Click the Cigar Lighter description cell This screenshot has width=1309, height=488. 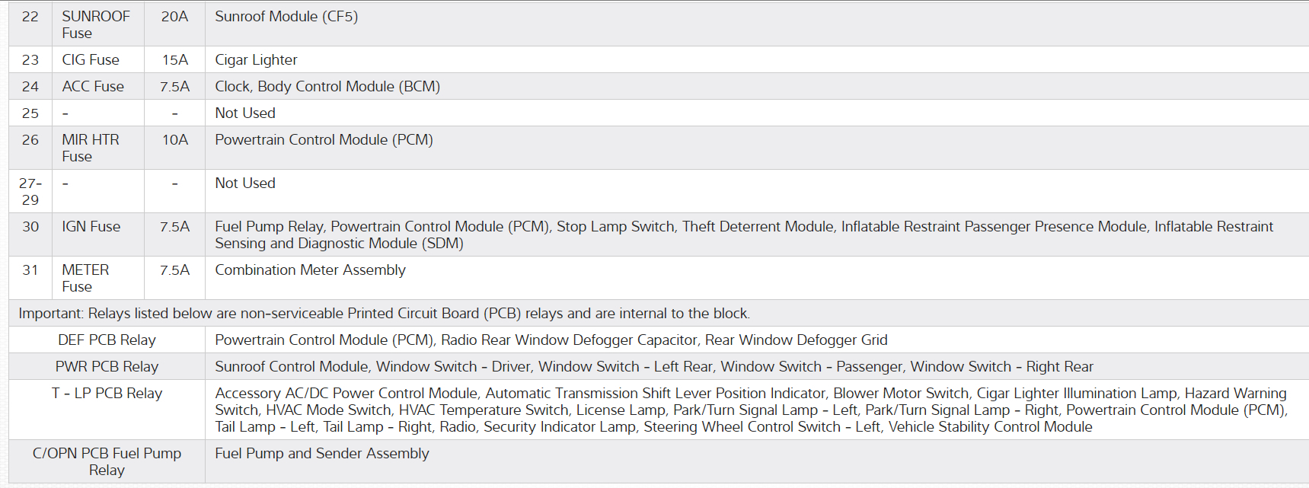point(256,59)
